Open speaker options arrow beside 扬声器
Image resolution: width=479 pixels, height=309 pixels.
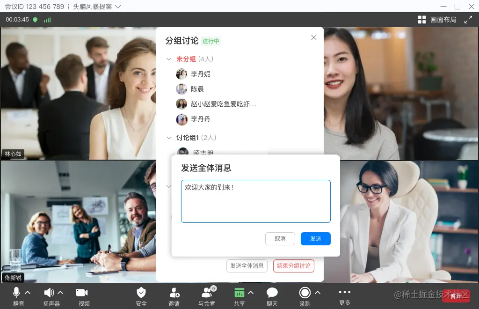coord(60,293)
